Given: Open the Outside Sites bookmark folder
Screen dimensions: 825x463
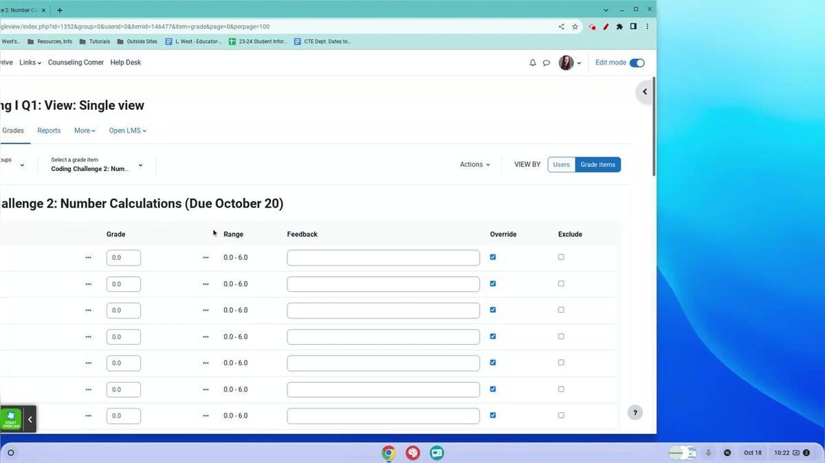Looking at the screenshot, I should tap(137, 41).
